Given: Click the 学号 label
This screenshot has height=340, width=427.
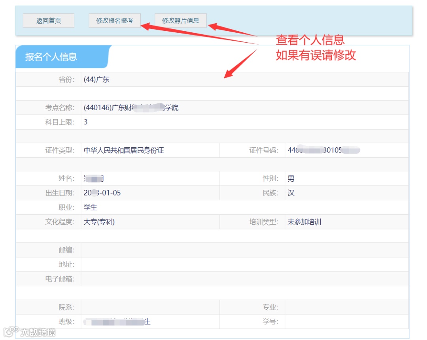Looking at the screenshot, I should click(x=270, y=322).
